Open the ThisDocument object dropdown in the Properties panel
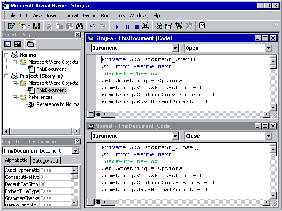The height and width of the screenshot is (211, 282). [x=76, y=151]
